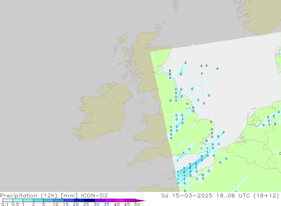Click the 0.1–0.5 mm lightest cyan legend swatch

[x=8, y=200]
